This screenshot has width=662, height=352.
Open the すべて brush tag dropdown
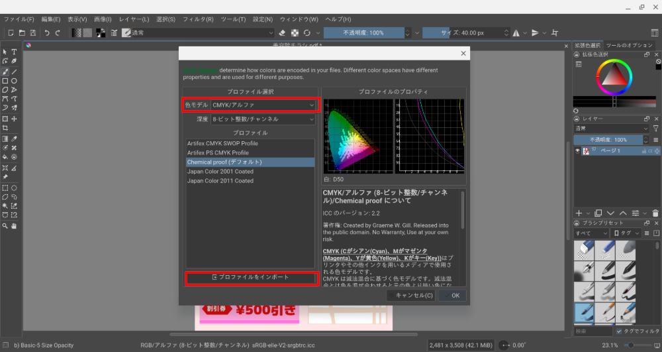591,233
